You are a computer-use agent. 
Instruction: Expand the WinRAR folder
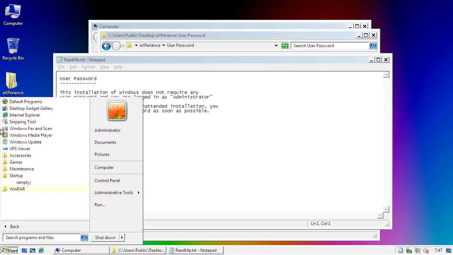pyautogui.click(x=17, y=189)
